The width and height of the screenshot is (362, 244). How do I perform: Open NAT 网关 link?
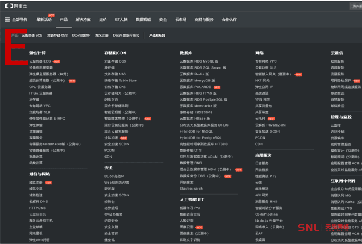click(262, 81)
